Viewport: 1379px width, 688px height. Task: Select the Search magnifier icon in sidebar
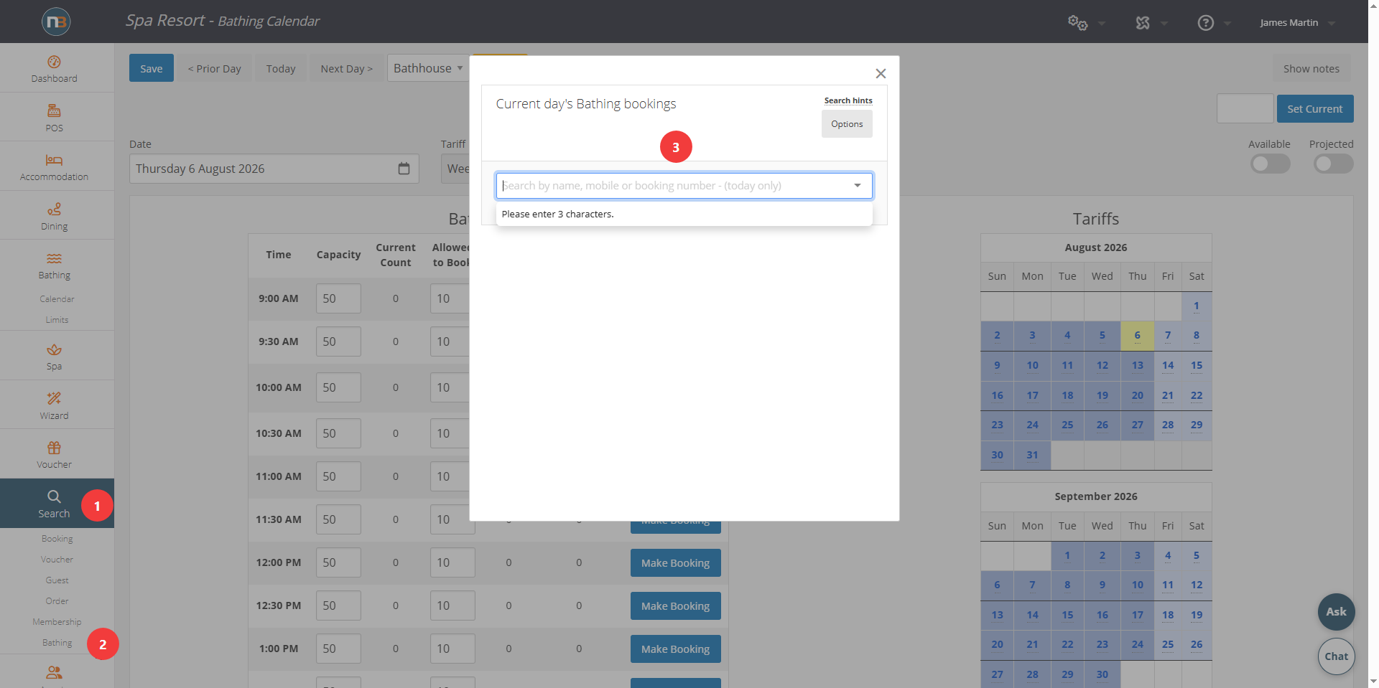point(54,496)
